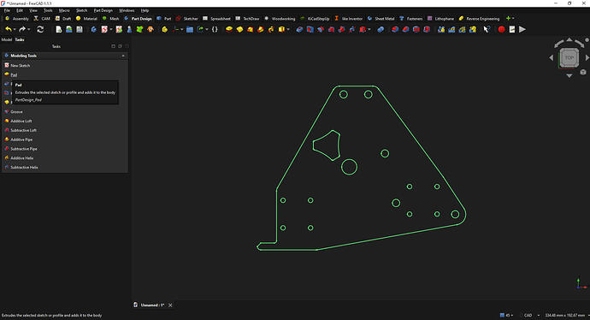Click the datum group folder icon

pos(190,29)
